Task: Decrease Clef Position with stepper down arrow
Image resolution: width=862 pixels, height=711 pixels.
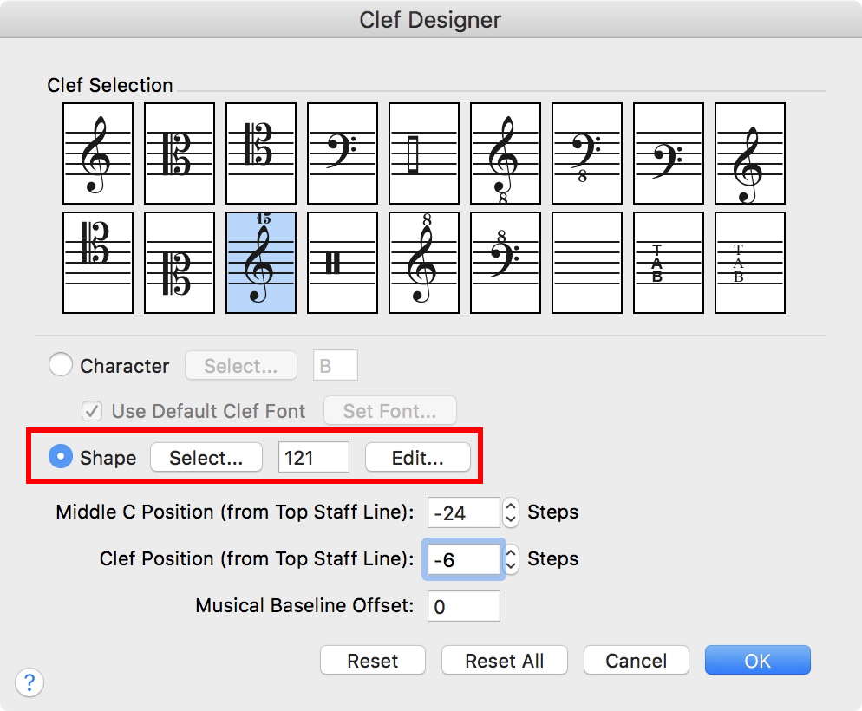Action: point(511,566)
